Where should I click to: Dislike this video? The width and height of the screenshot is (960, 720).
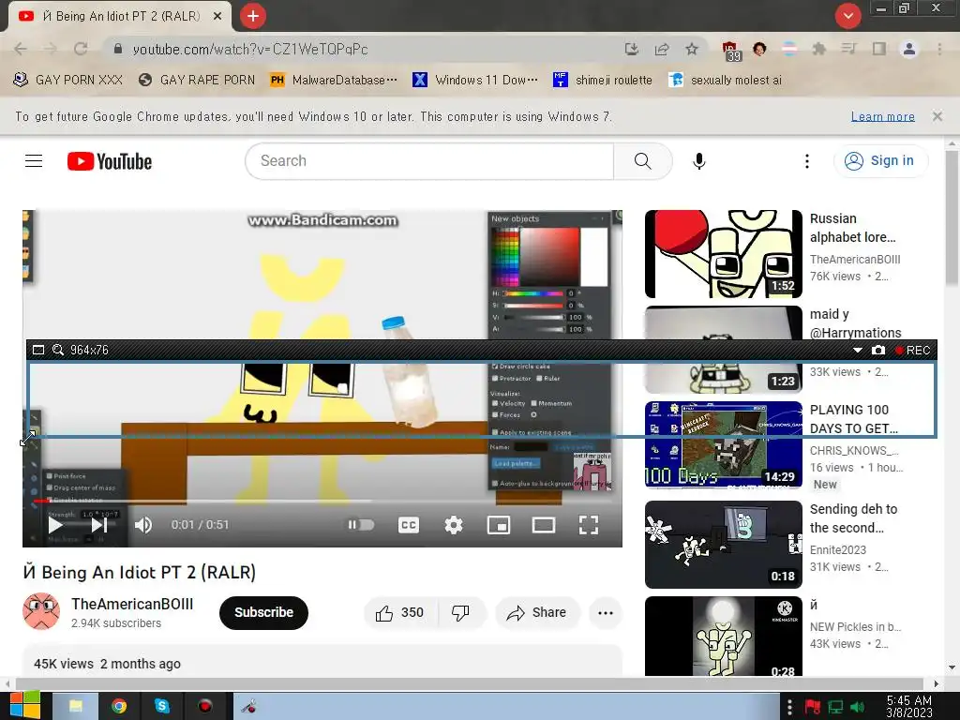(461, 613)
